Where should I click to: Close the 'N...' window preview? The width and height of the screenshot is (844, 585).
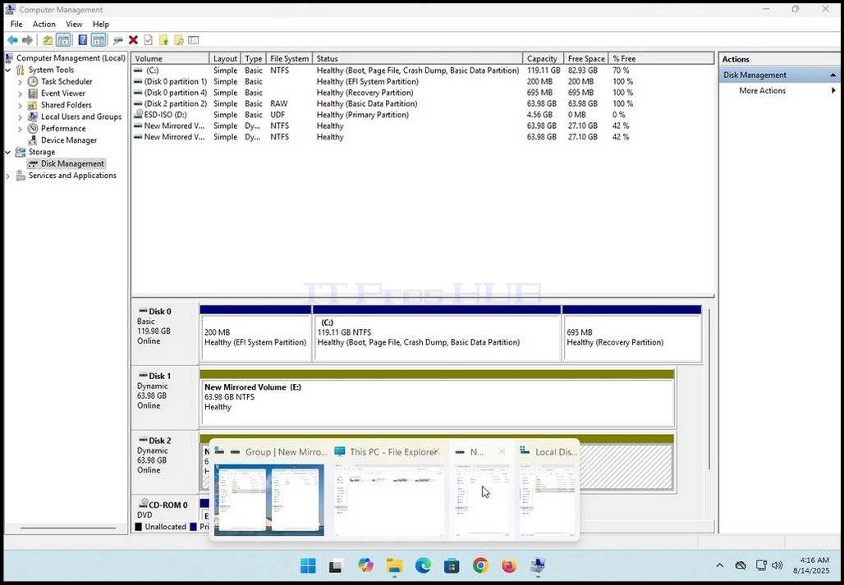502,451
